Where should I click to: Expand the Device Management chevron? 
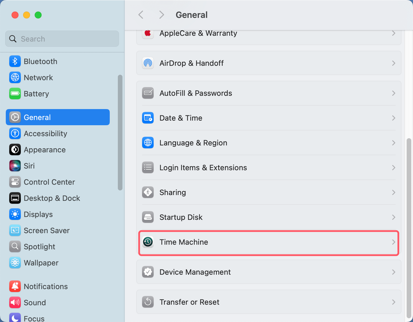(394, 272)
